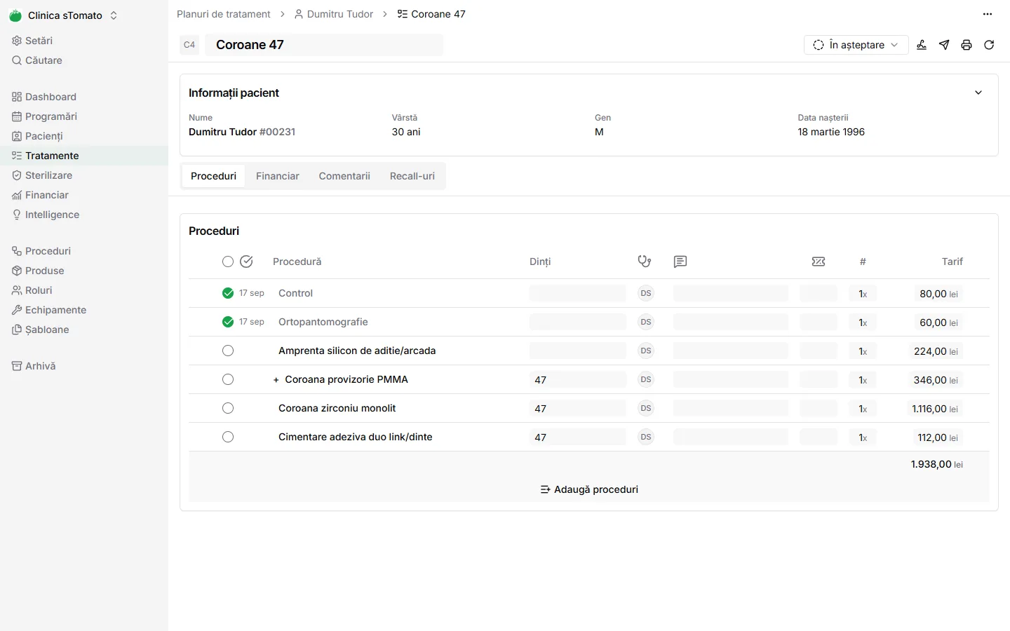Select the Proceduri tab
This screenshot has height=631, width=1010.
(213, 176)
